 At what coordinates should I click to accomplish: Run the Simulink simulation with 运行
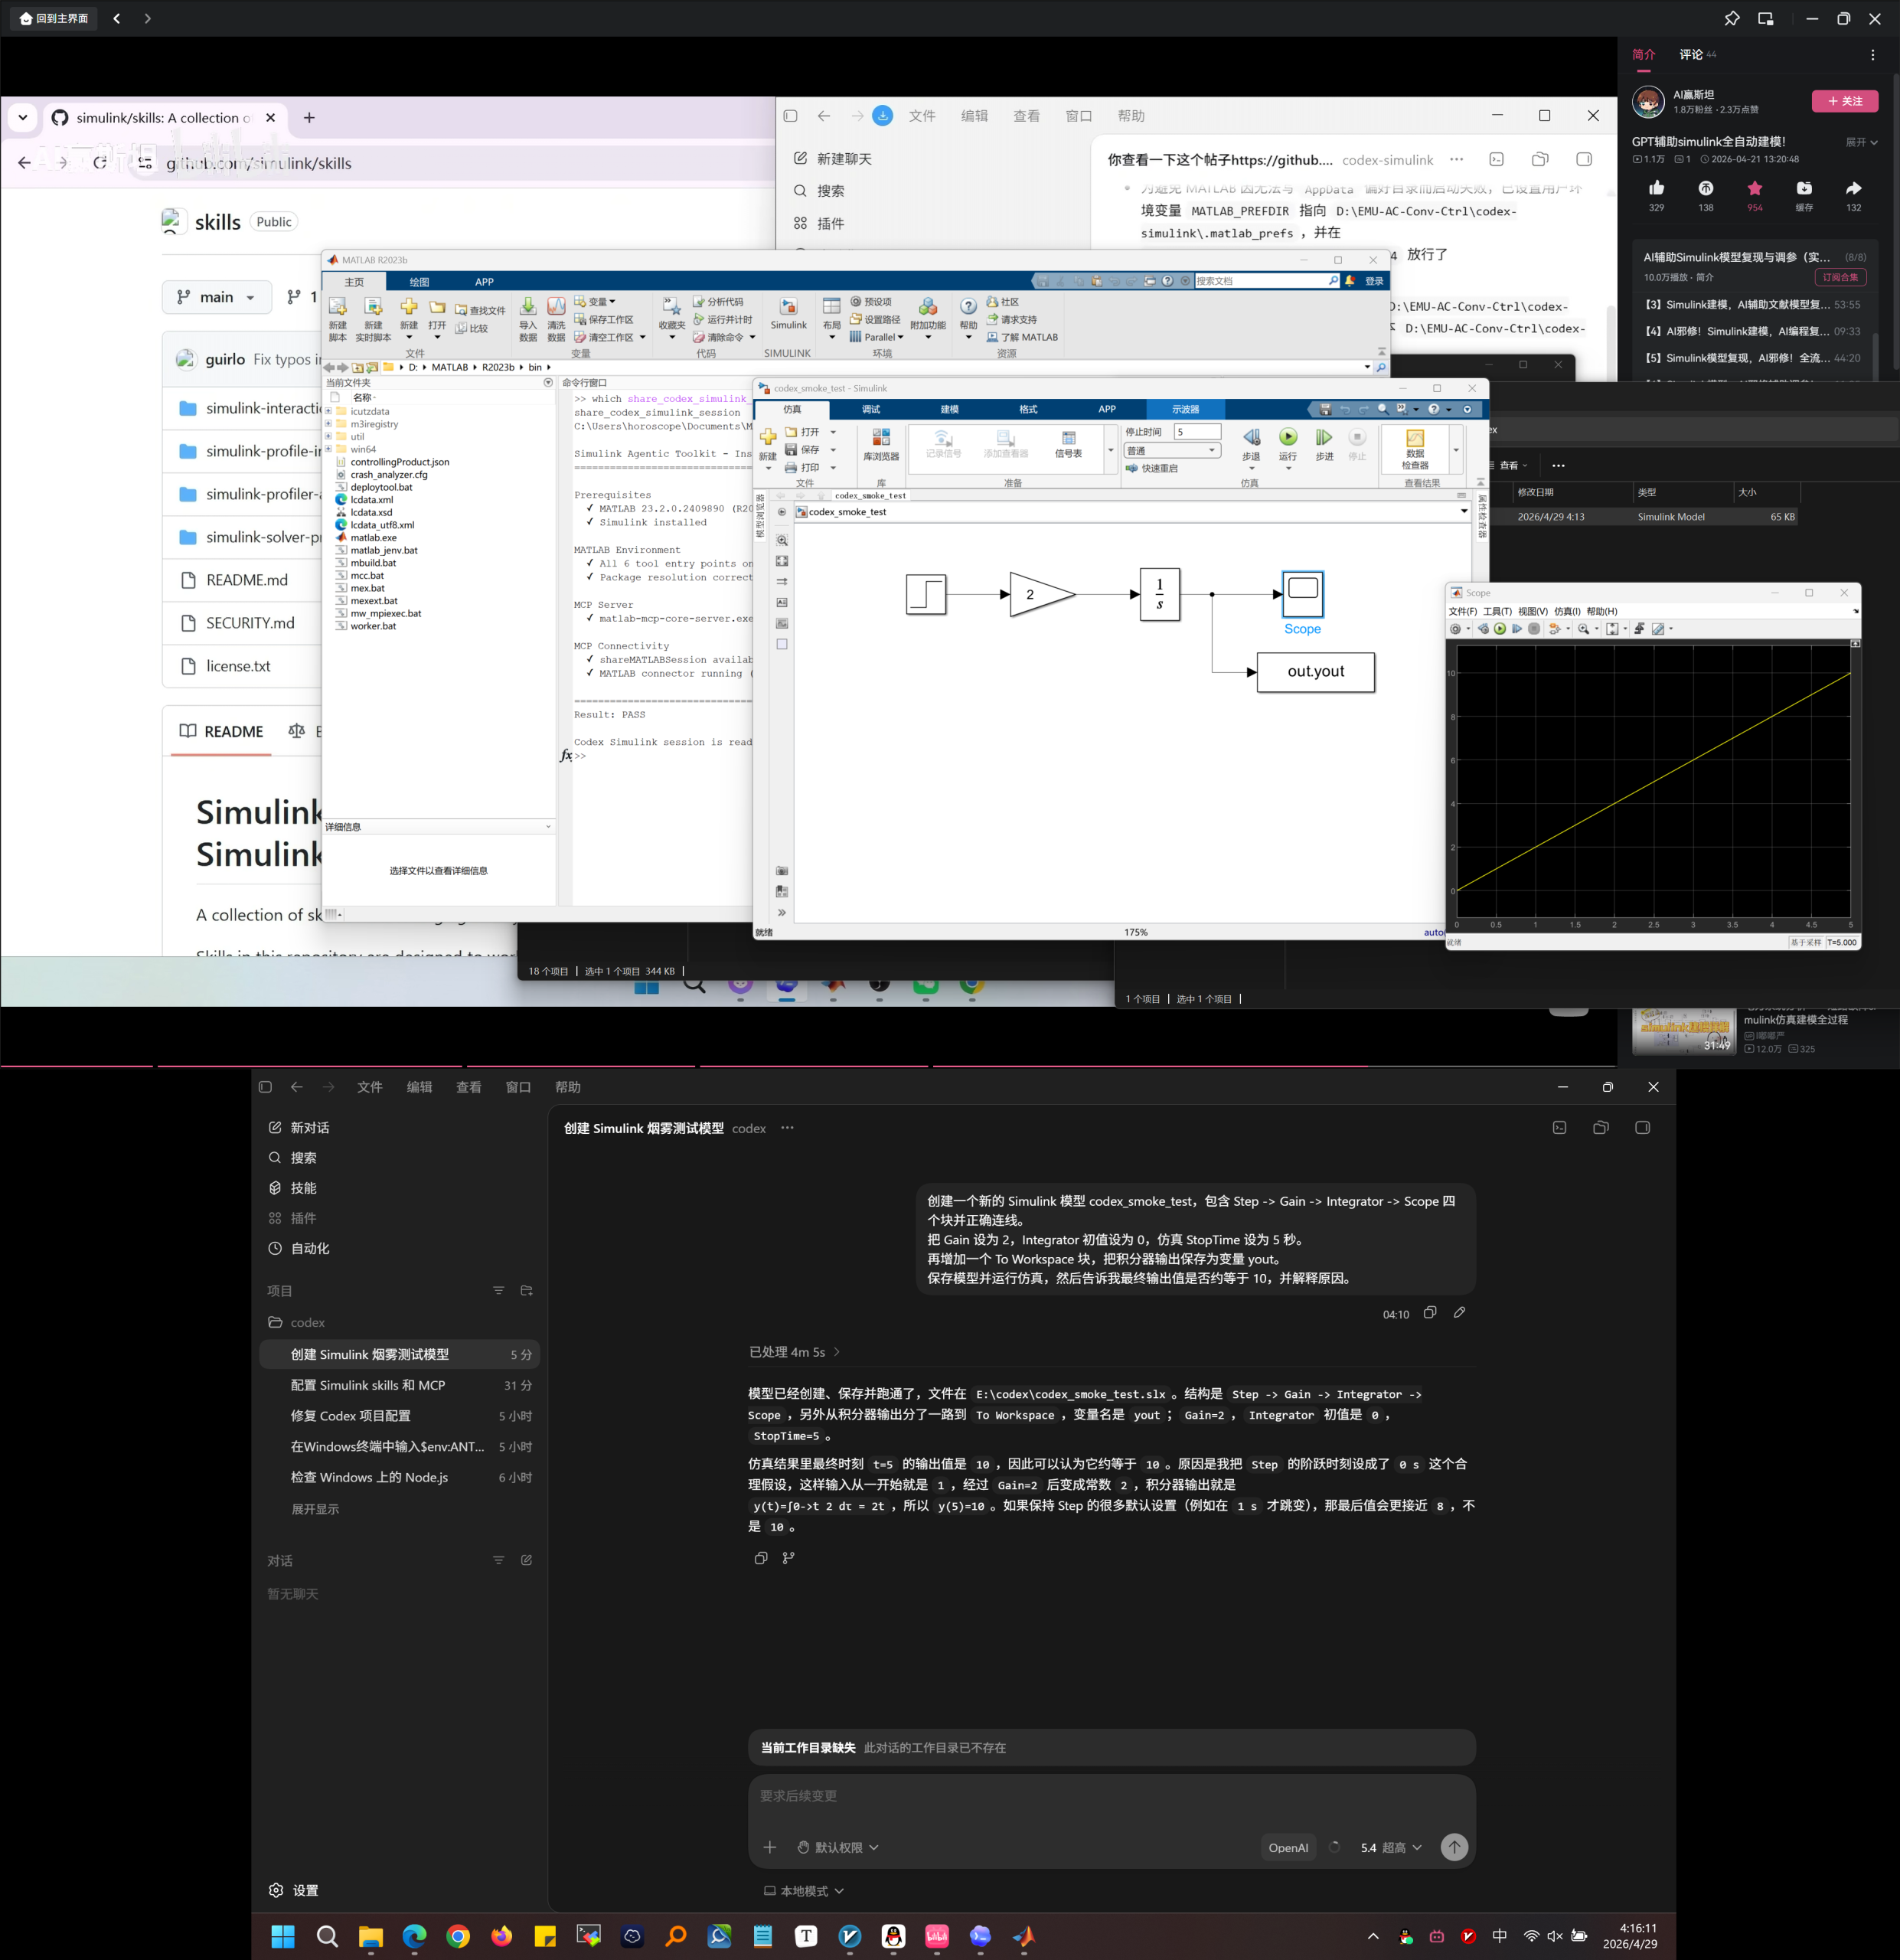pos(1288,445)
